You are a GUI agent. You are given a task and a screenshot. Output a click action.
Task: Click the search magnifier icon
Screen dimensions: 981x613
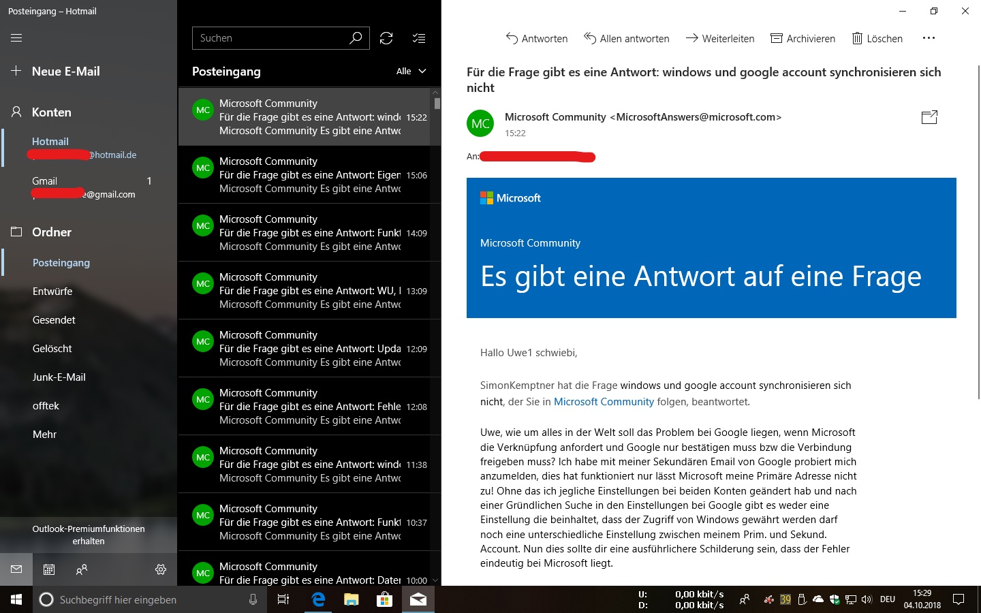pyautogui.click(x=356, y=38)
